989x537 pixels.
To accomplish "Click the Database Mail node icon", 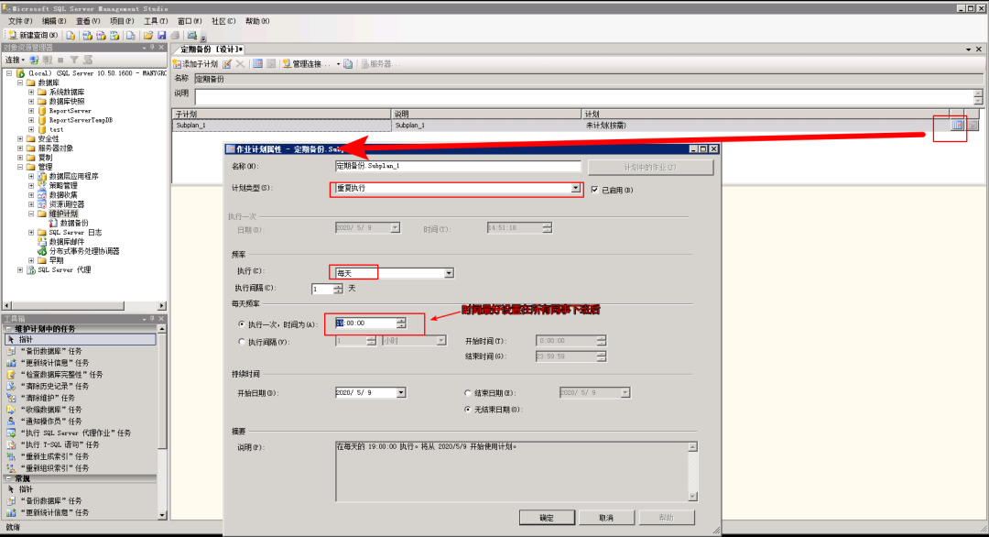I will (42, 242).
